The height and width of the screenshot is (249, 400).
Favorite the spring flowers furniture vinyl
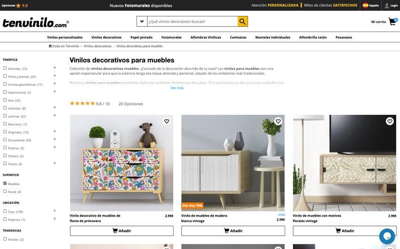coord(167,121)
